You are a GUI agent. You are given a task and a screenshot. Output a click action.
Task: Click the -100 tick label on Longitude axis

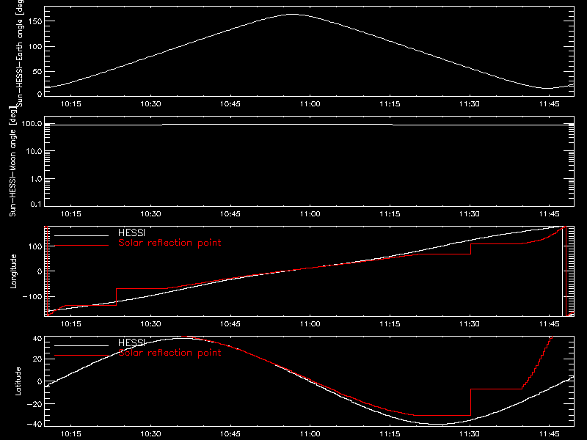(x=32, y=296)
